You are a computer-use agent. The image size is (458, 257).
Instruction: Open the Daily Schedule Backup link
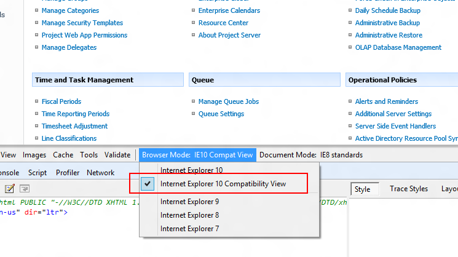(x=387, y=10)
